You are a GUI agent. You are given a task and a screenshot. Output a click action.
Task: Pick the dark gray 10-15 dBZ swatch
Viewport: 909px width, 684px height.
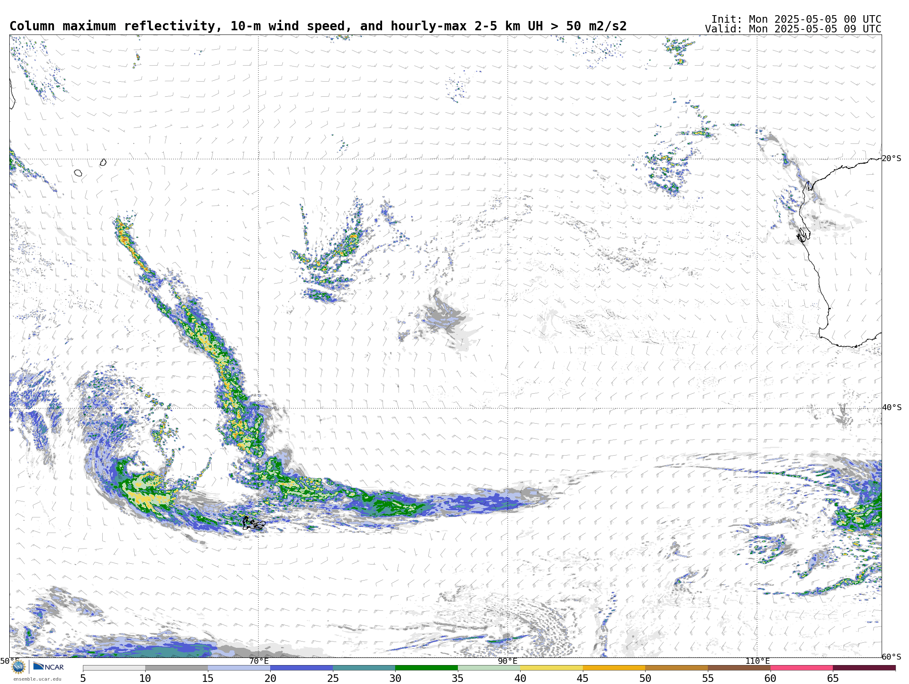point(176,668)
